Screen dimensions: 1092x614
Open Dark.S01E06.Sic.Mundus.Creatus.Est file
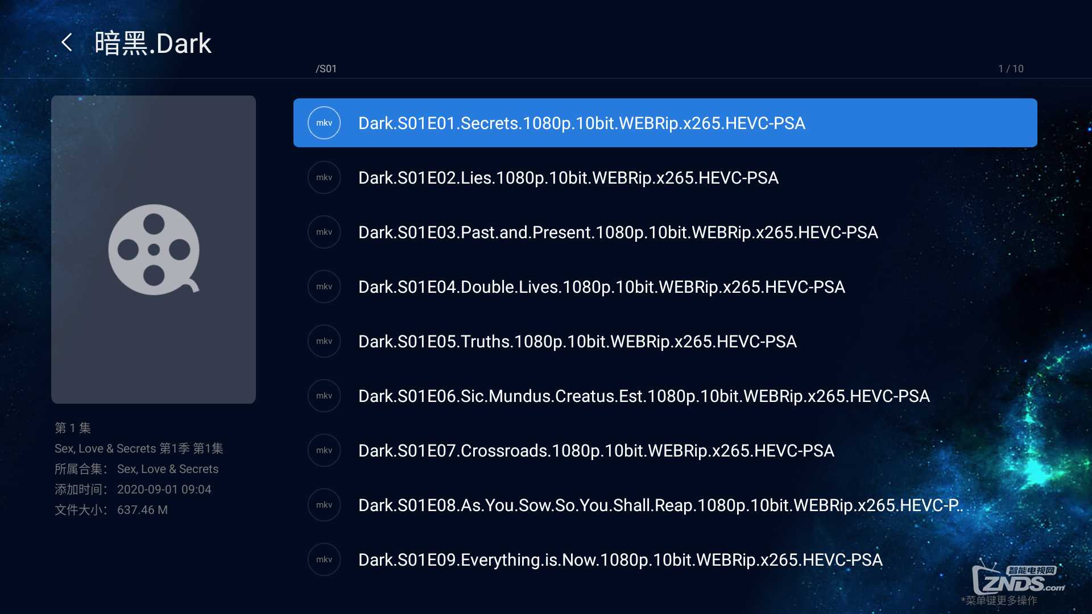pyautogui.click(x=665, y=396)
